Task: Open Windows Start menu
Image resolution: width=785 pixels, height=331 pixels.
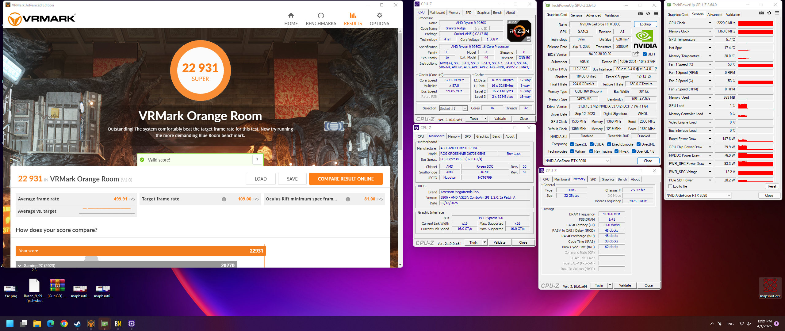Action: point(10,324)
